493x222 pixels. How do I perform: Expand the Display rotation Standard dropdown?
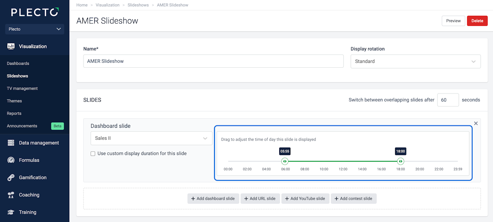click(415, 61)
